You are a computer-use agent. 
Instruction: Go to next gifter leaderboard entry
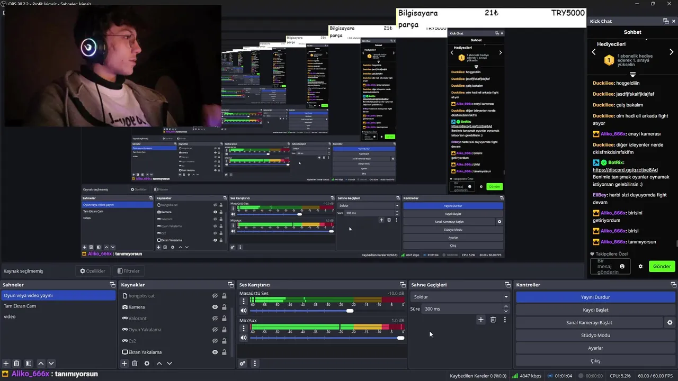tap(671, 52)
